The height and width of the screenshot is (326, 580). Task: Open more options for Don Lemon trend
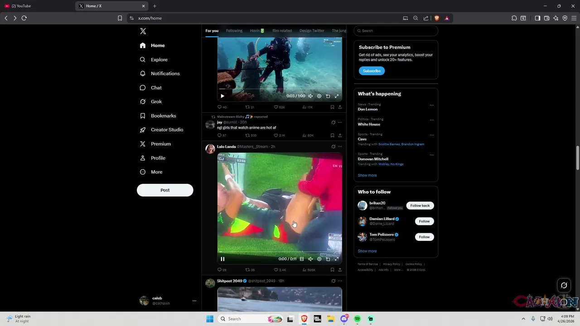click(x=431, y=105)
